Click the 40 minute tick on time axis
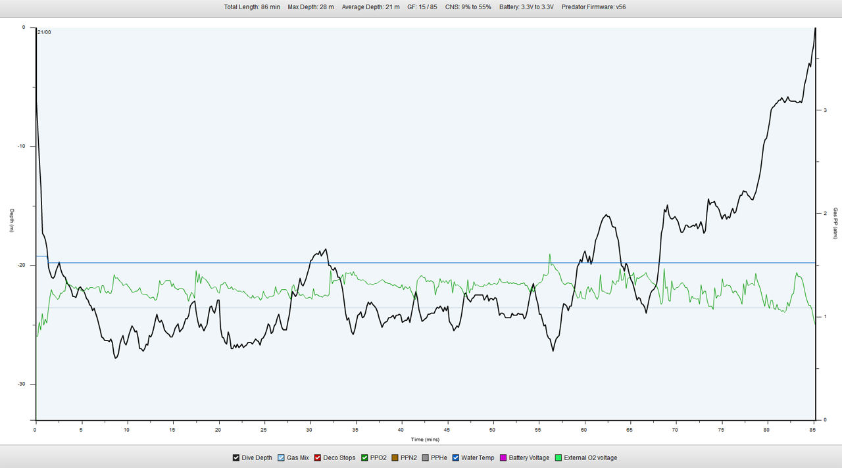The height and width of the screenshot is (468, 842). coord(401,430)
